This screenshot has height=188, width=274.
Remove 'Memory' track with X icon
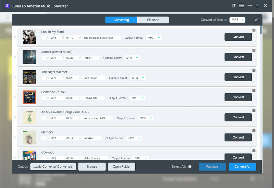254,131
